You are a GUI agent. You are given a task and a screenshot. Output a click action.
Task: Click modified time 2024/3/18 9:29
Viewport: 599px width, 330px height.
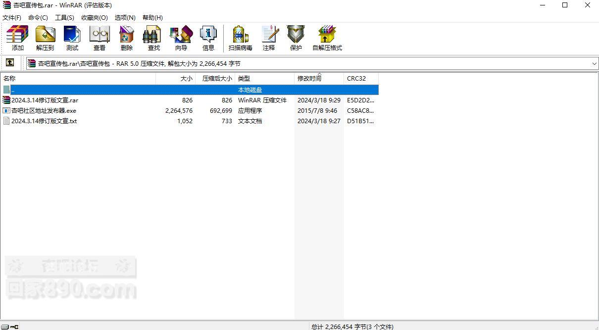click(x=319, y=100)
